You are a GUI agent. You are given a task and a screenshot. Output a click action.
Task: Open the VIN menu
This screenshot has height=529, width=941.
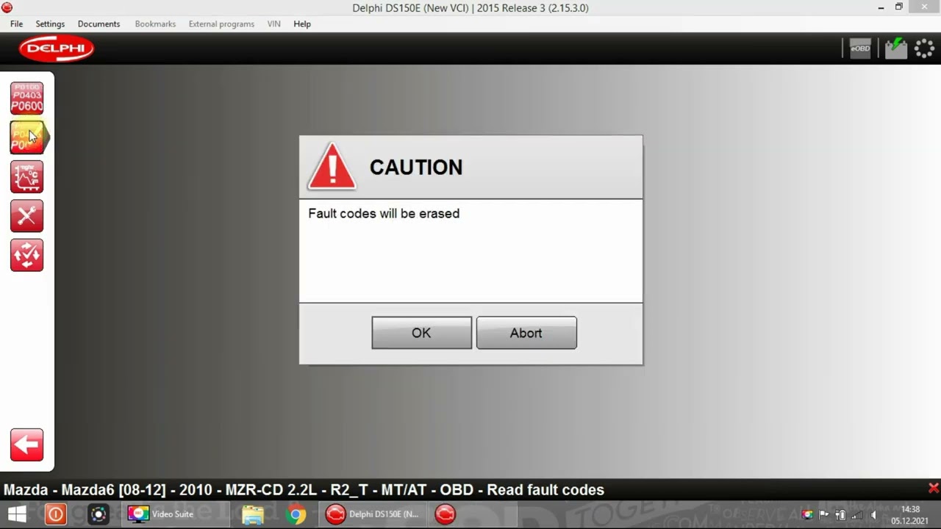click(x=273, y=24)
